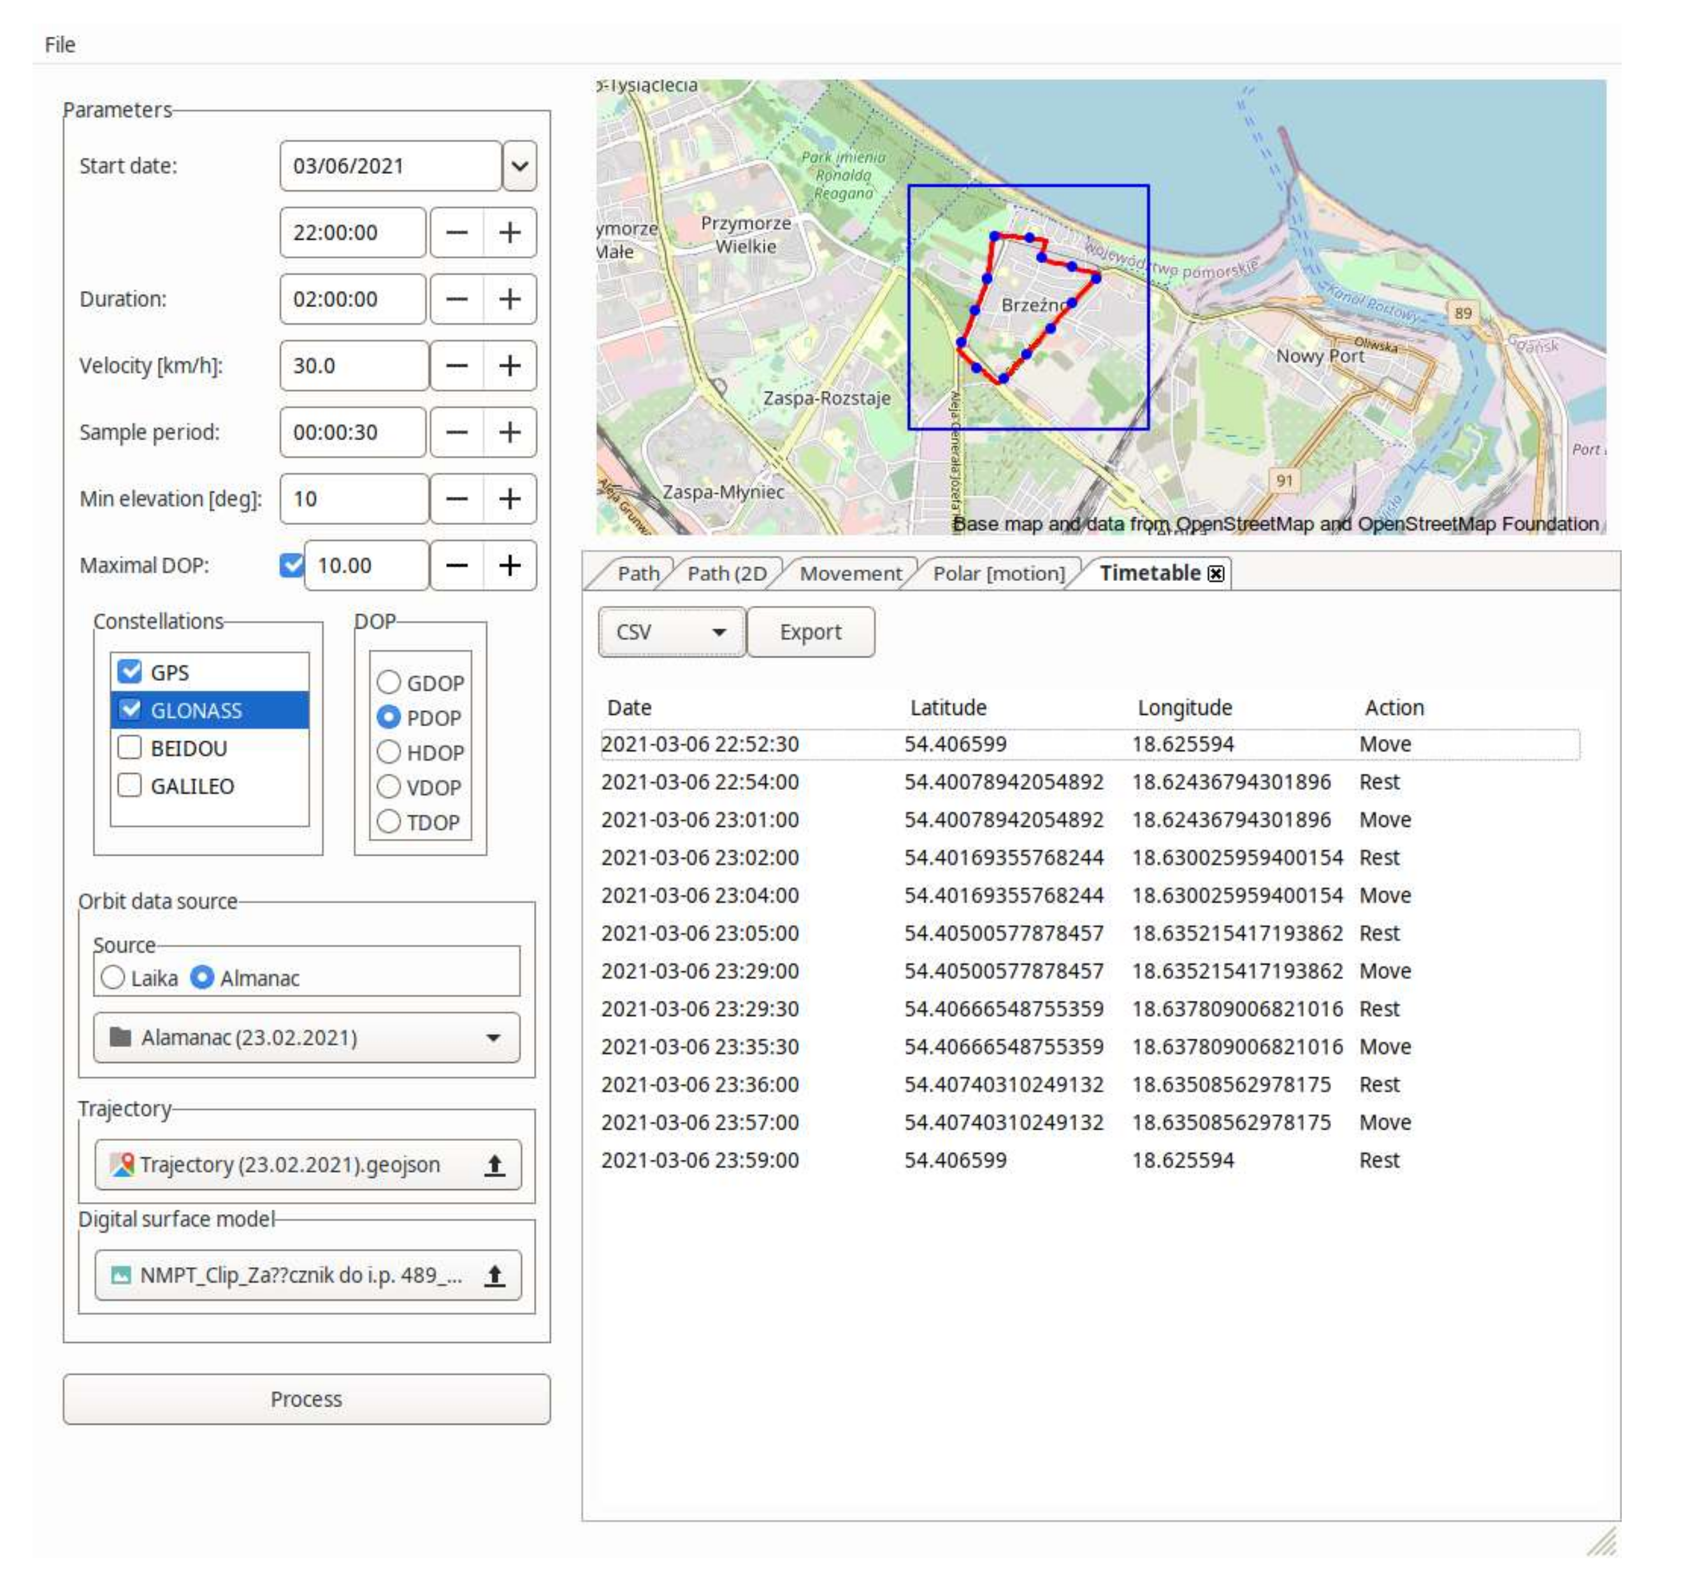Open the Alamanac (23.02.2021) dropdown
Image resolution: width=1695 pixels, height=1590 pixels.
coord(306,1038)
